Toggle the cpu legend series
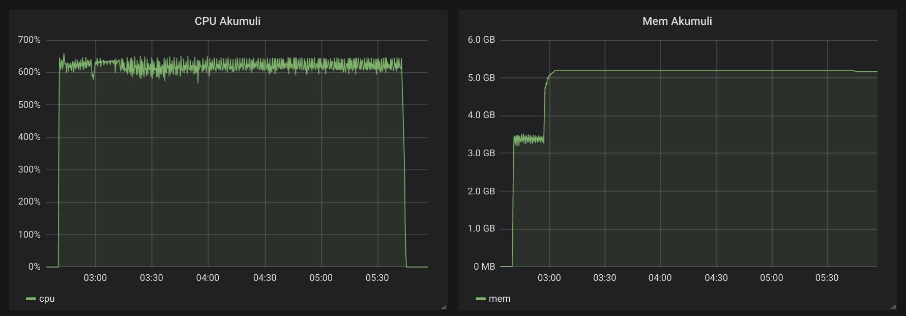Image resolution: width=906 pixels, height=316 pixels. click(x=47, y=299)
